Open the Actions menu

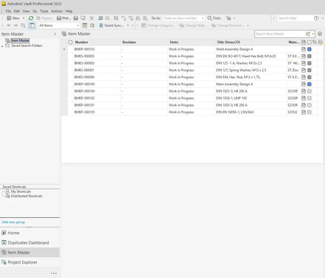[x=57, y=11]
